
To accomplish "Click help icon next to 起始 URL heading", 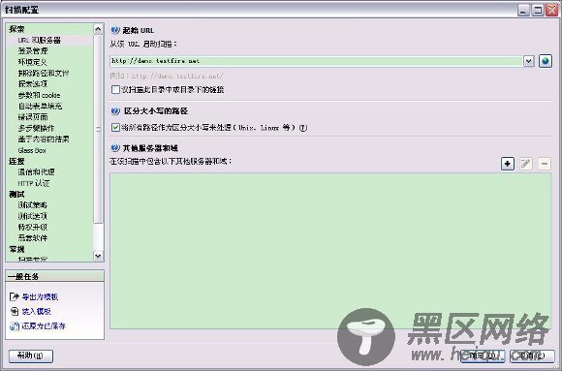I will coord(115,30).
